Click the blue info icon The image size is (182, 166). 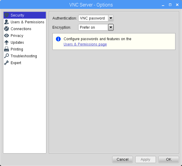click(x=58, y=39)
